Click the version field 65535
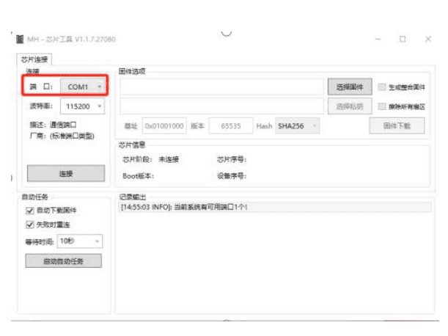448x336 pixels. coord(231,126)
